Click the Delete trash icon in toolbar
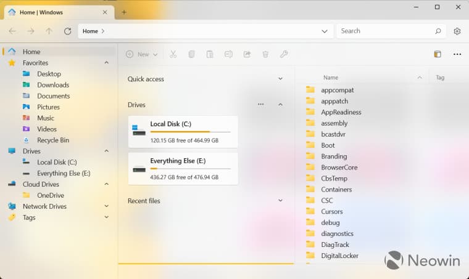469x279 pixels. 265,54
